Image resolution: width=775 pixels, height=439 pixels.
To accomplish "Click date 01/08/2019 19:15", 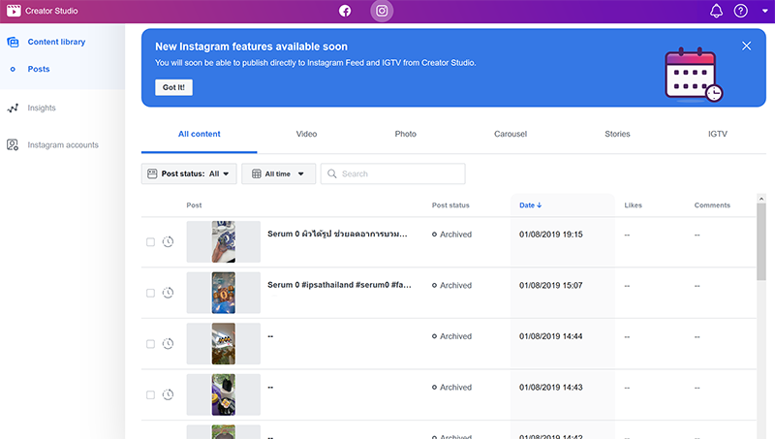I will coord(550,235).
